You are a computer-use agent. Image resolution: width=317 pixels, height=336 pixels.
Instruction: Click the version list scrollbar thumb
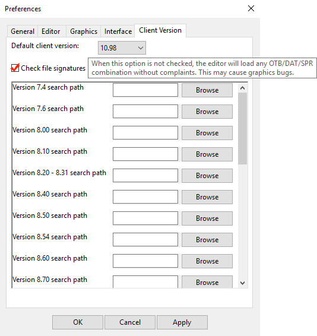[242, 129]
